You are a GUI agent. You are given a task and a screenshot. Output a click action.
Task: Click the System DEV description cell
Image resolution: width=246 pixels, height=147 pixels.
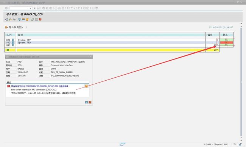point(24,40)
